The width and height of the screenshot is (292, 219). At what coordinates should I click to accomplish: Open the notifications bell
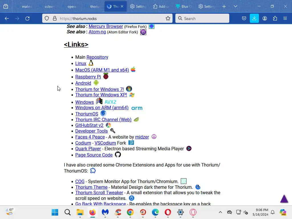coord(273,212)
